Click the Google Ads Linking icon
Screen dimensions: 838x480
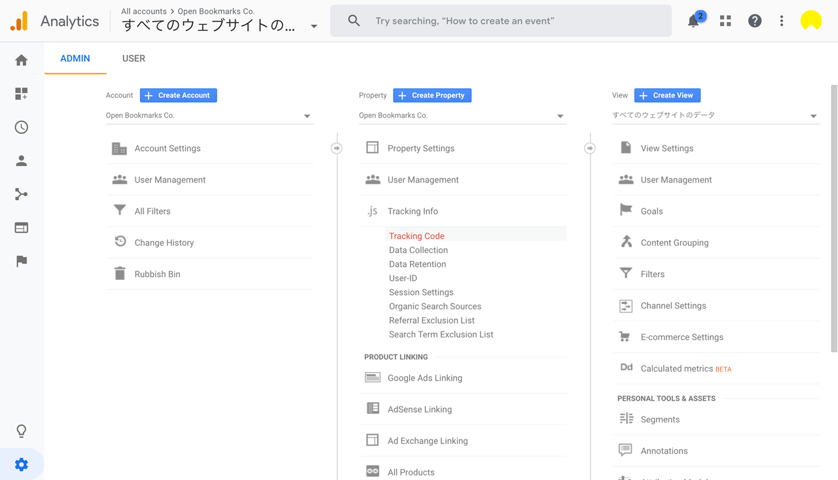click(x=373, y=377)
